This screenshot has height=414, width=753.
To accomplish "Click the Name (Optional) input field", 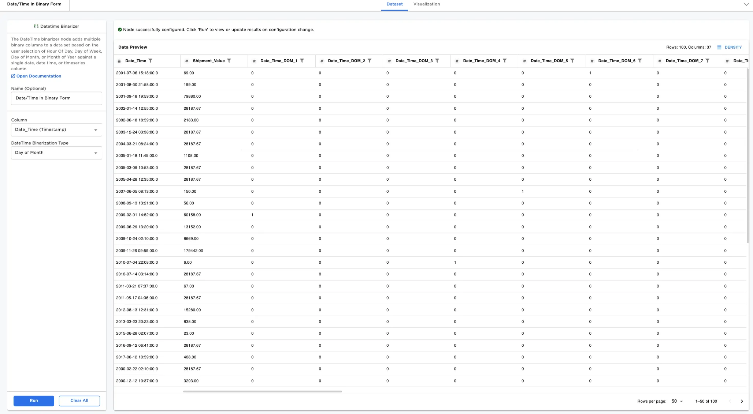I will tap(56, 98).
